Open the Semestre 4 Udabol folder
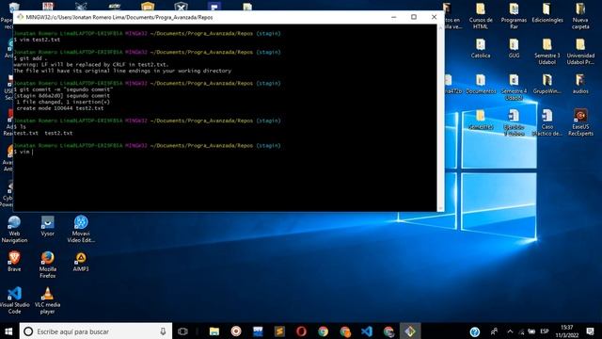This screenshot has width=602, height=339. point(514,88)
